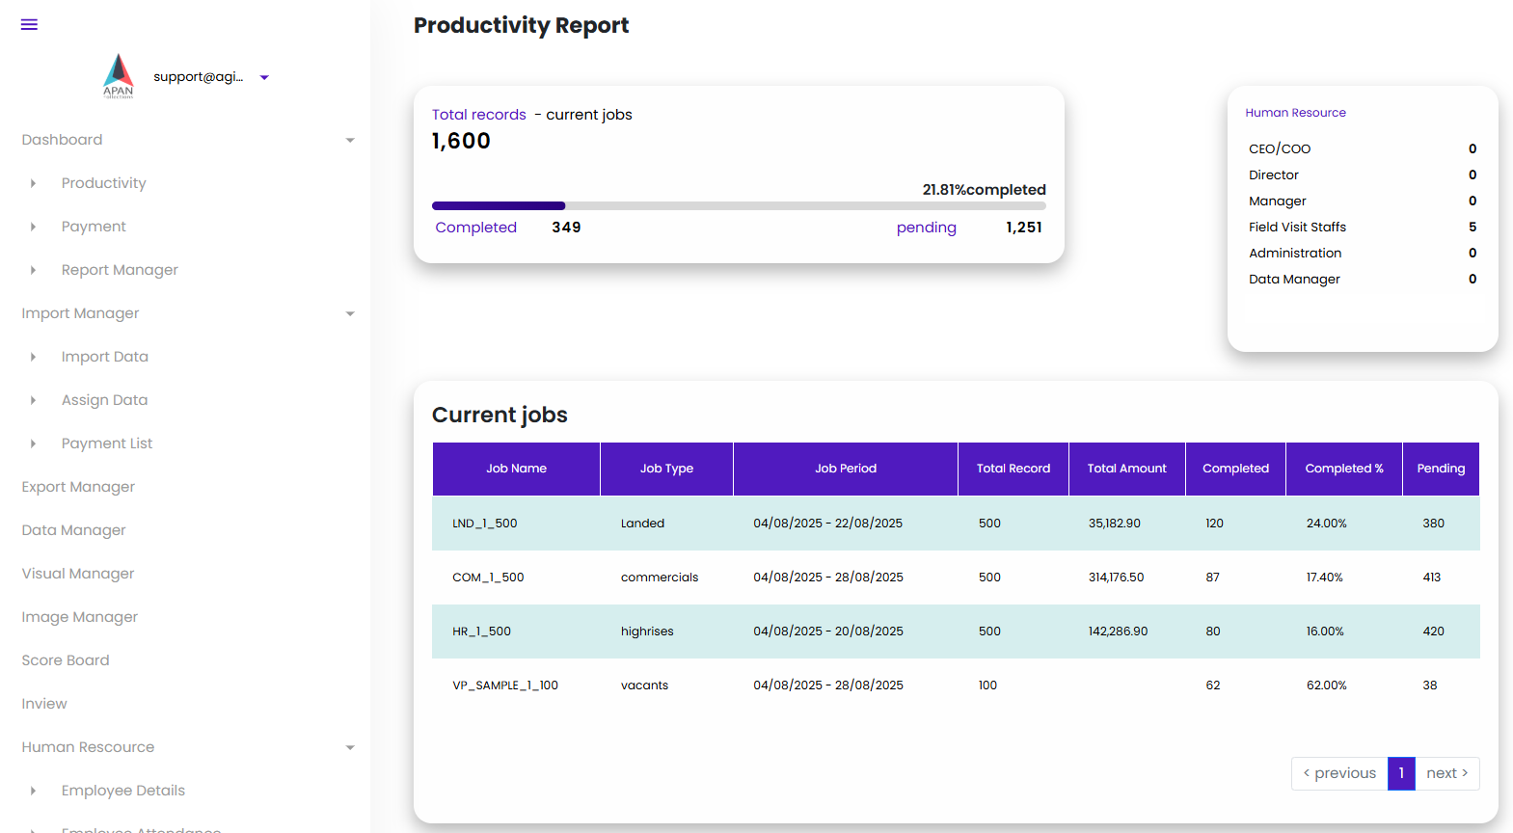Select page 1 in pagination
Image resolution: width=1513 pixels, height=833 pixels.
point(1401,773)
